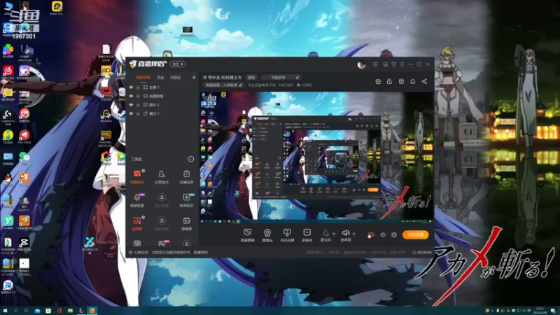Click the task notice text in status bar
The width and height of the screenshot is (560, 315).
coord(170,253)
